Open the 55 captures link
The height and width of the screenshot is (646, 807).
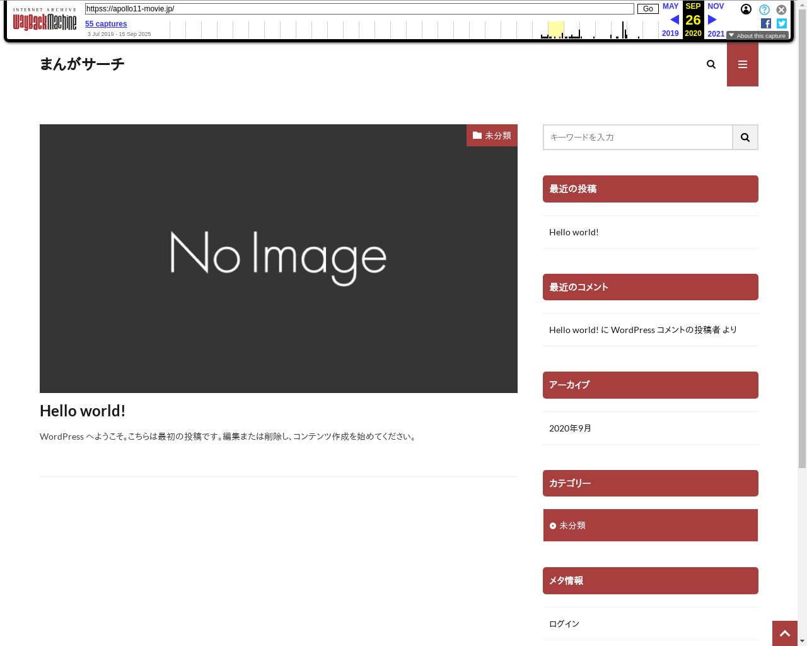tap(106, 24)
